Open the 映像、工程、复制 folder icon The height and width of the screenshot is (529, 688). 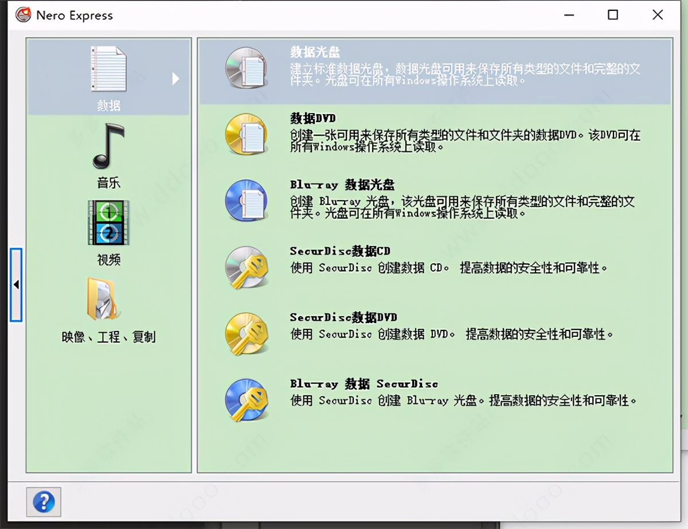pos(104,298)
